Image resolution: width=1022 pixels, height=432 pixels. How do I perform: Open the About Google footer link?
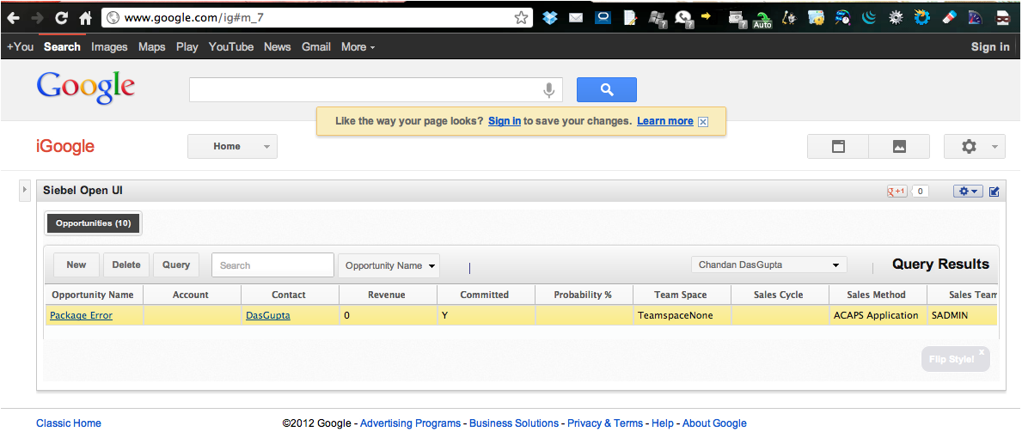(x=714, y=423)
